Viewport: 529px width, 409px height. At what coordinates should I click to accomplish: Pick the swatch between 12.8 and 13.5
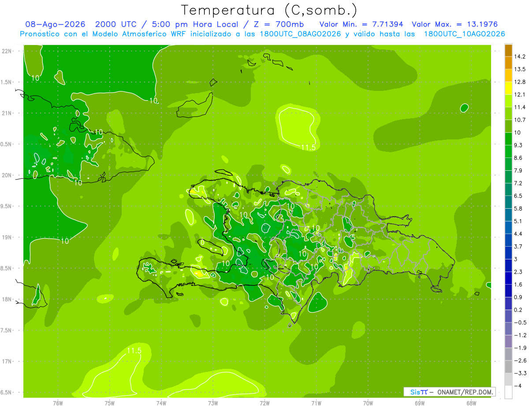tap(508, 75)
